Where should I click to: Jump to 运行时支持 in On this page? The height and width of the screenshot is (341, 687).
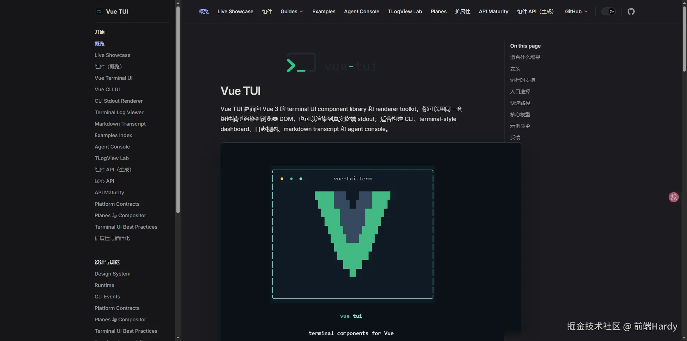point(523,80)
